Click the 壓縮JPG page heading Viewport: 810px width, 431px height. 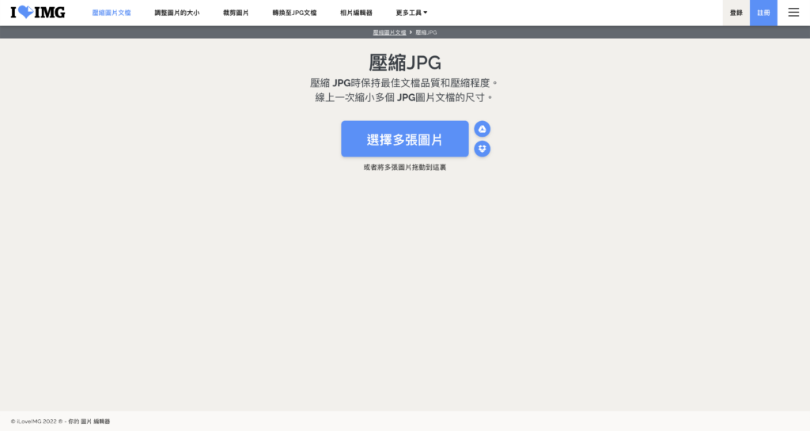click(405, 63)
